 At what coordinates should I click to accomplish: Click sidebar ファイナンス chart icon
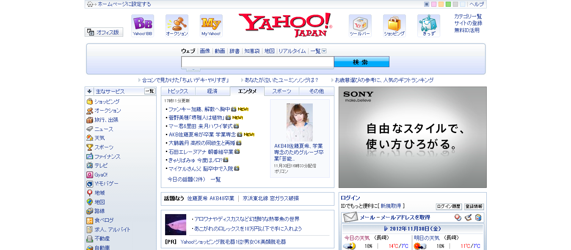[90, 157]
